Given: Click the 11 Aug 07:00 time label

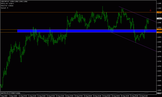Looking at the screenshot, I should coord(23,96).
